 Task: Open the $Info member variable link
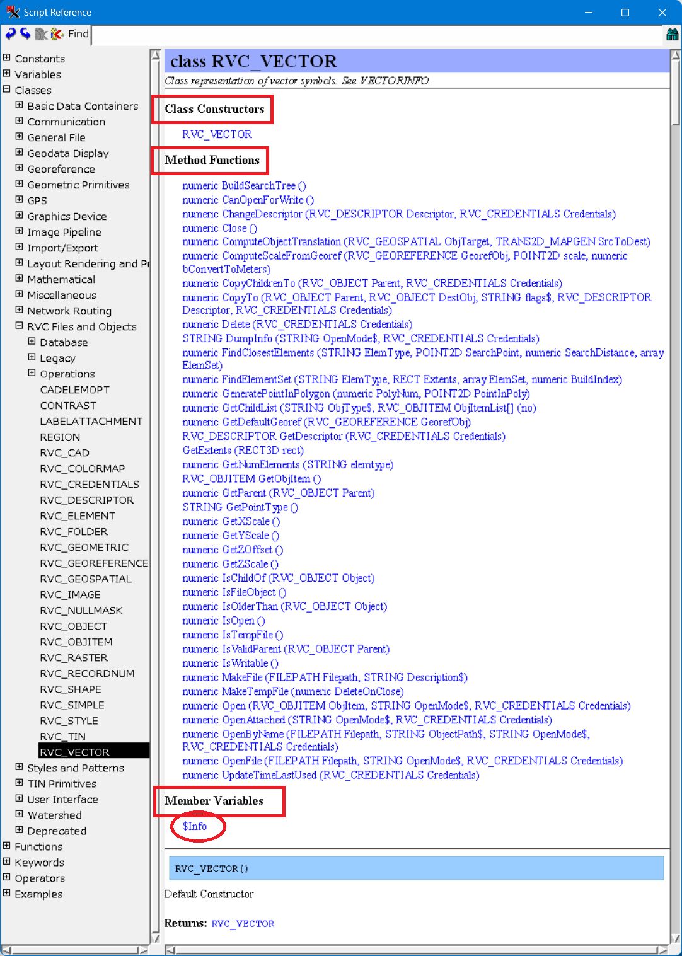pos(195,826)
